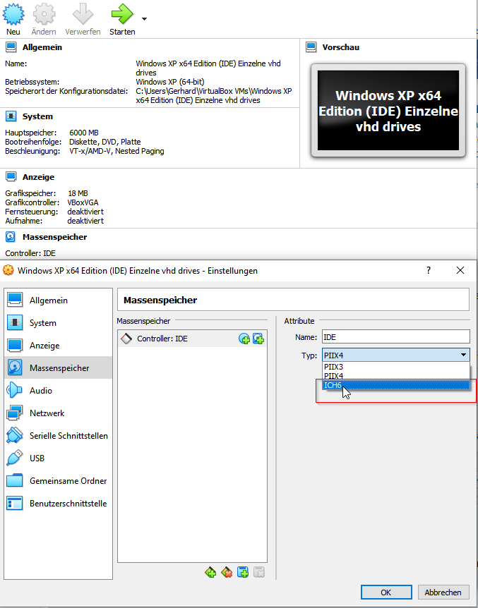Add a new storage controller icon
Viewport: 478px width, 608px height.
click(x=210, y=572)
